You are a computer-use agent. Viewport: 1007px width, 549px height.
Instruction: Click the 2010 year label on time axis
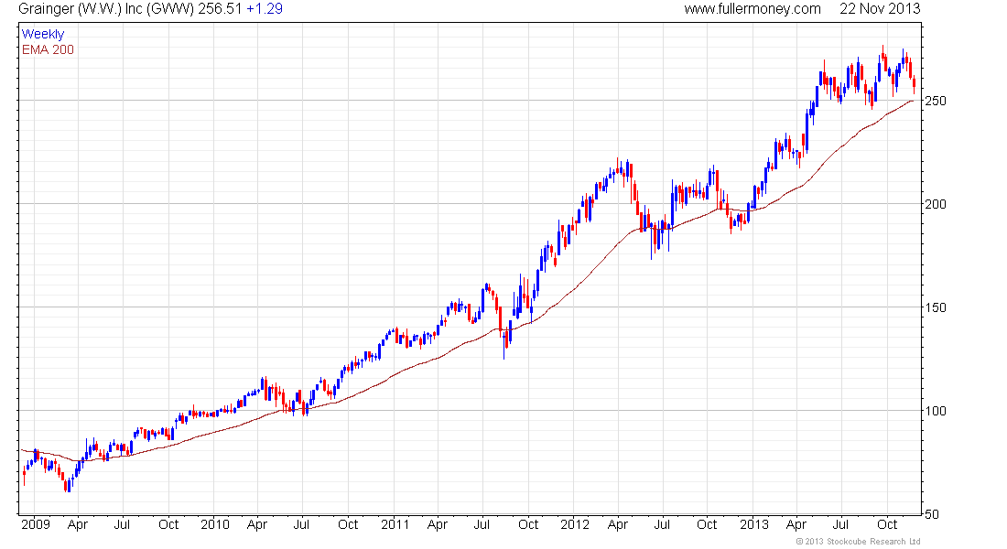tap(214, 524)
